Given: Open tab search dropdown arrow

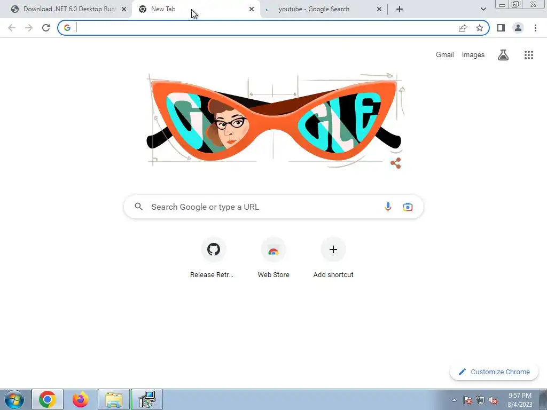Looking at the screenshot, I should (483, 9).
